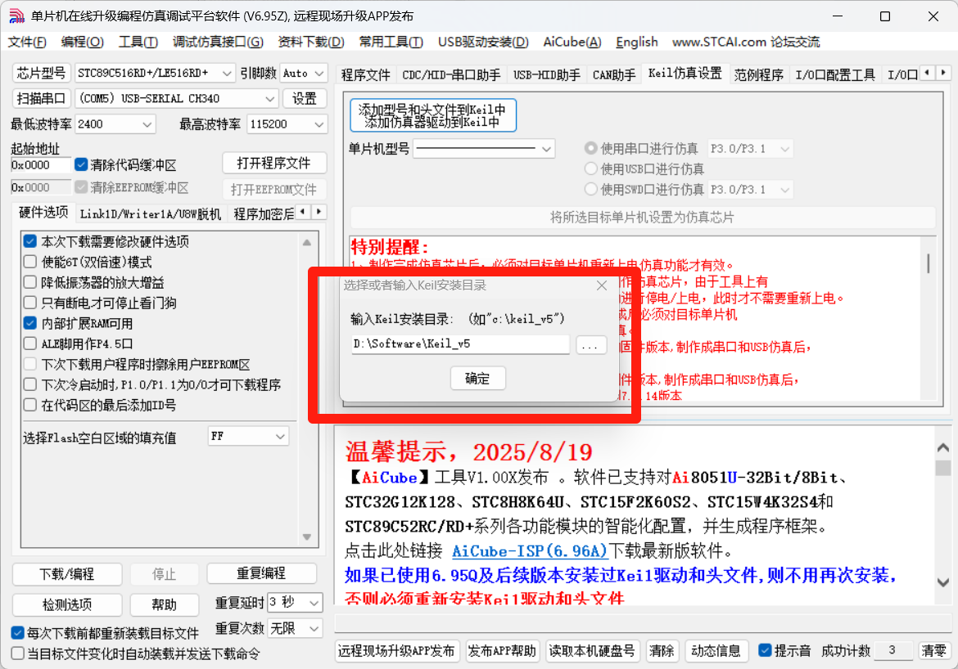
Task: Click 检测选项 button
Action: click(67, 605)
